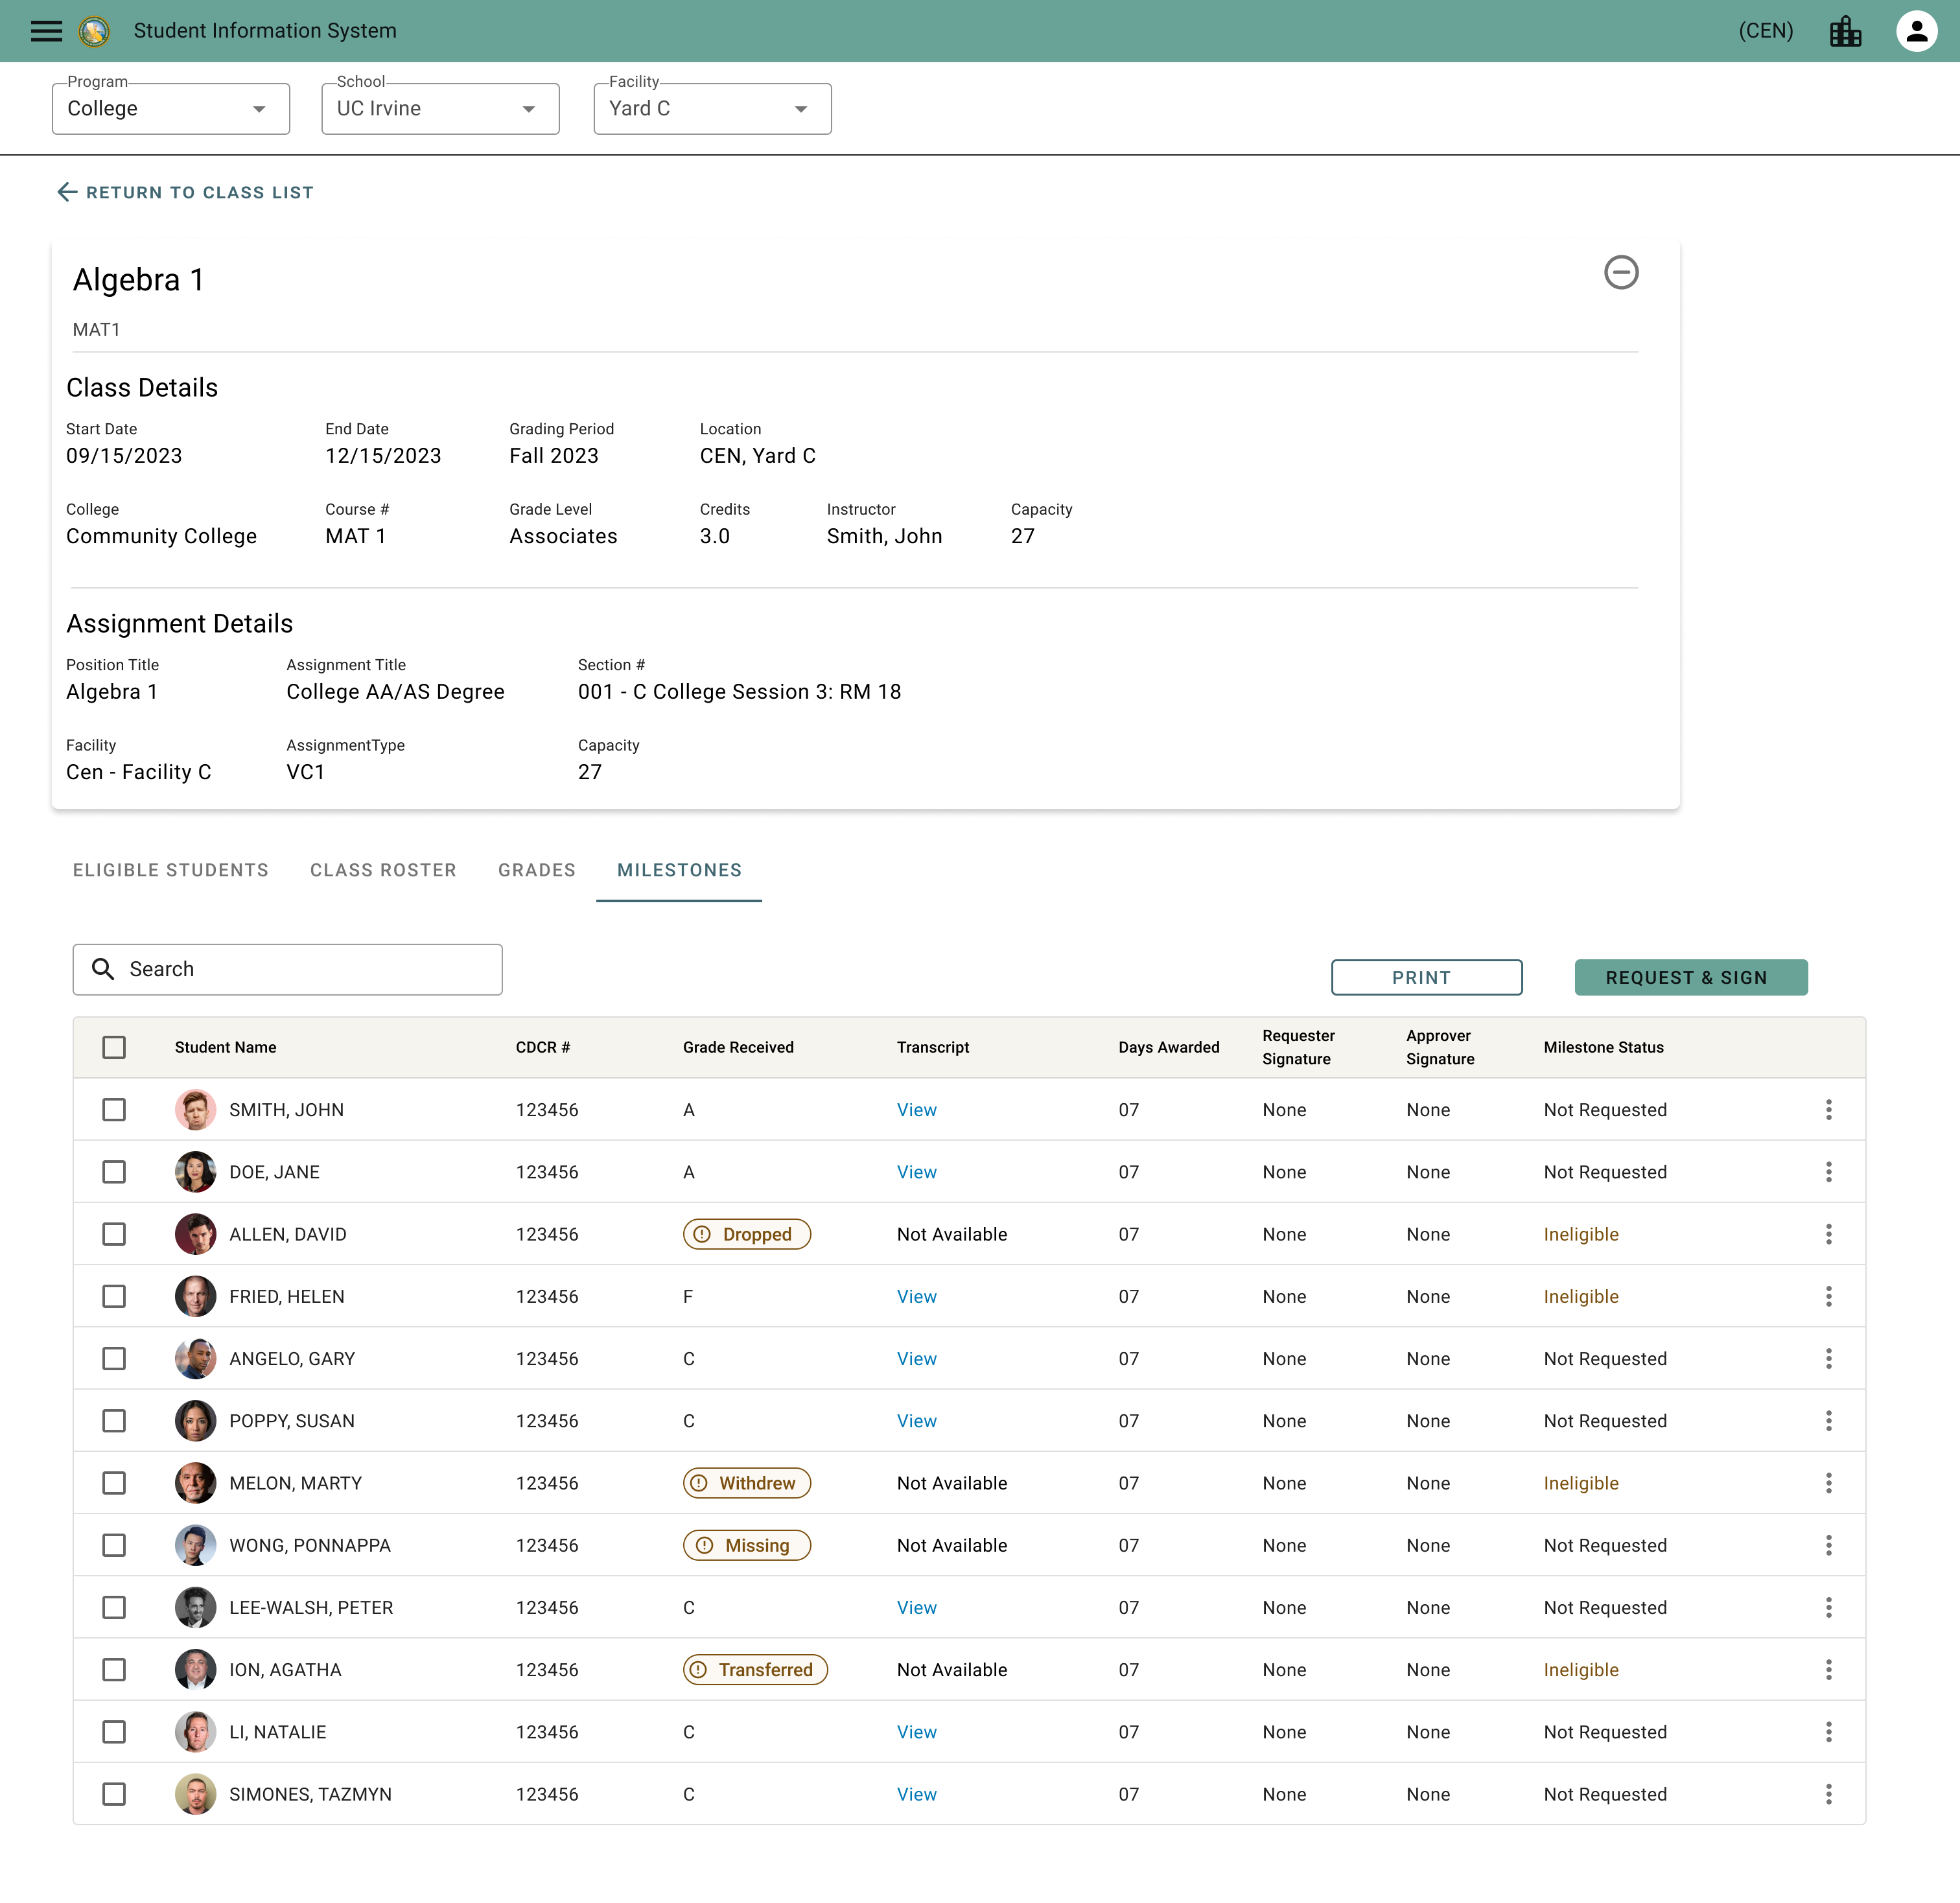Open row options menu for WONG, PONNAPPA
The height and width of the screenshot is (1903, 1960).
[1828, 1544]
